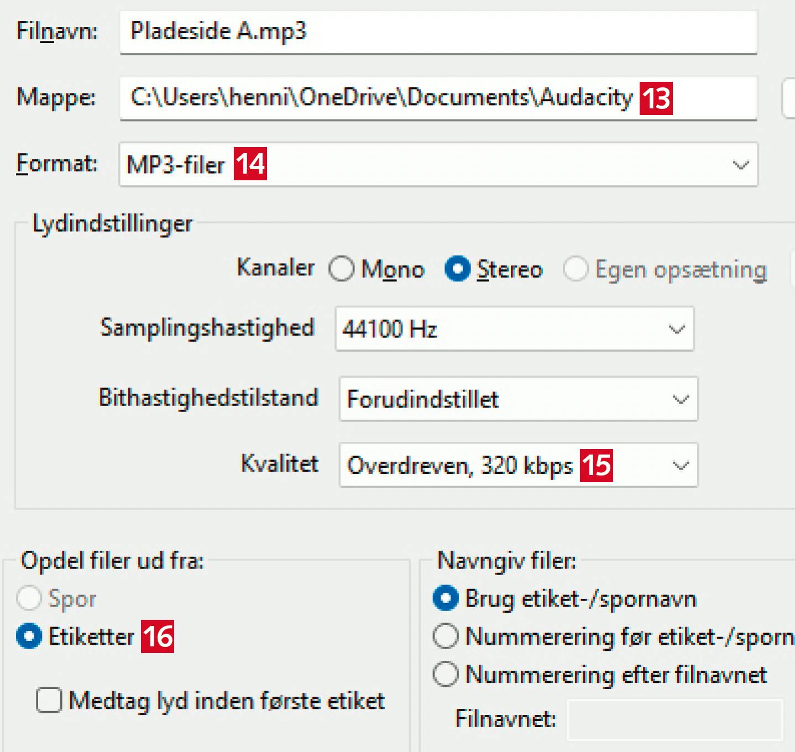Click the Filnavnet prefix input box
Viewport: 795px width, 752px height.
674,719
